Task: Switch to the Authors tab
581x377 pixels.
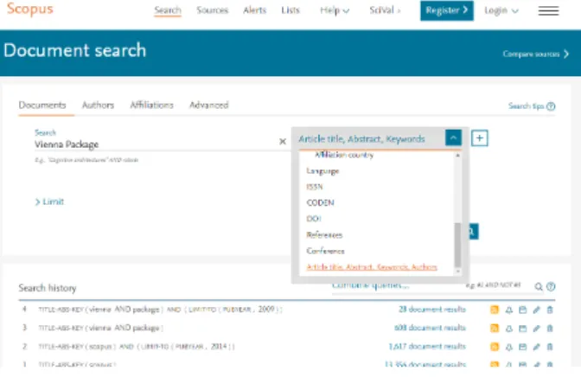Action: tap(98, 105)
